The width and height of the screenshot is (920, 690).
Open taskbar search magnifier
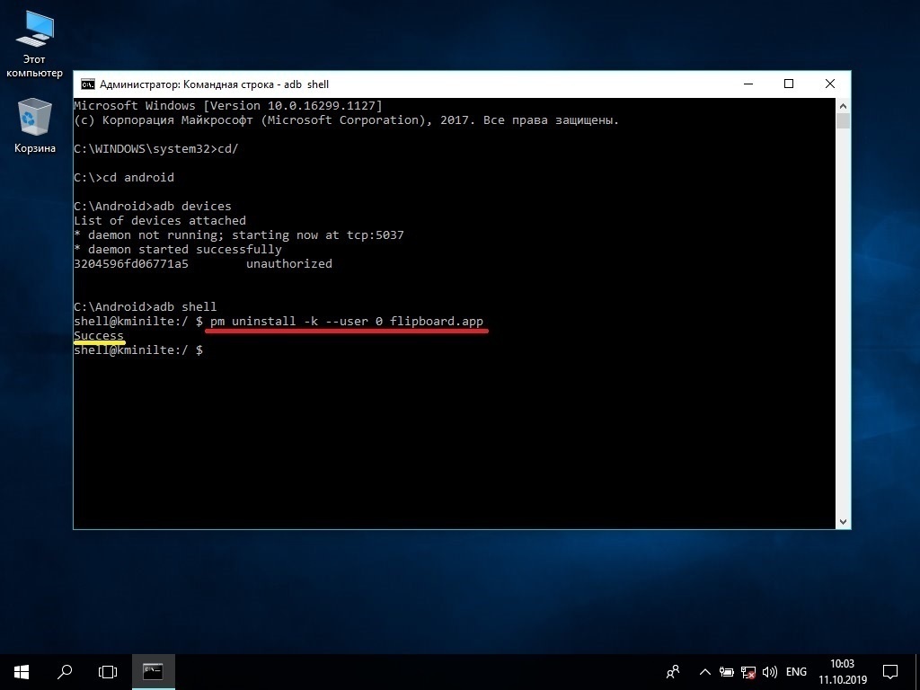[65, 672]
